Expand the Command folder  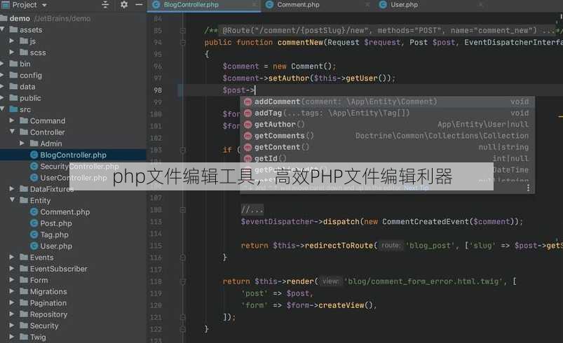tap(12, 120)
